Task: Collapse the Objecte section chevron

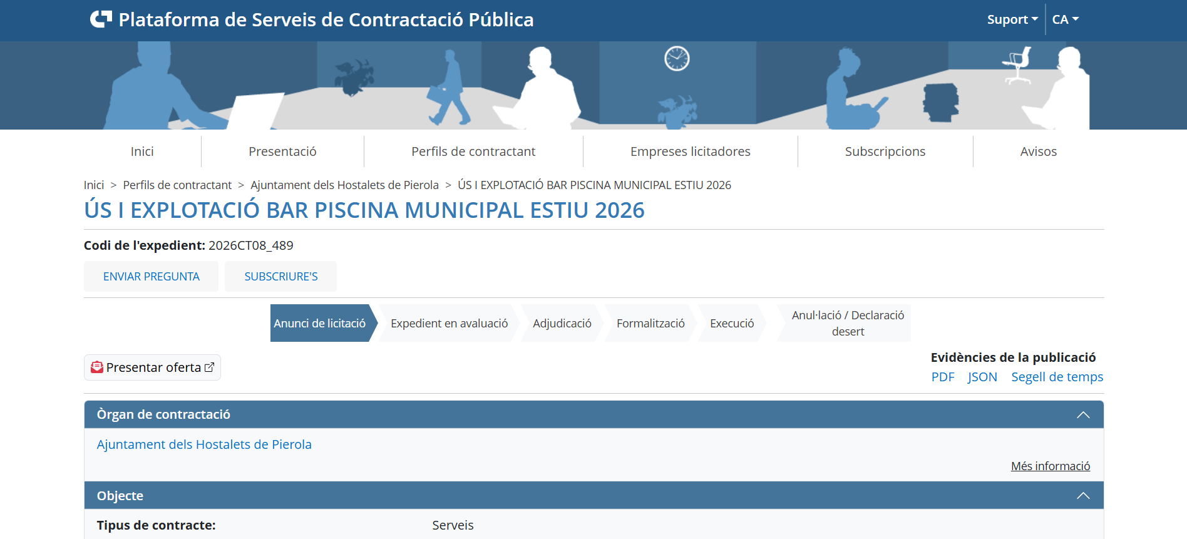Action: click(1082, 496)
